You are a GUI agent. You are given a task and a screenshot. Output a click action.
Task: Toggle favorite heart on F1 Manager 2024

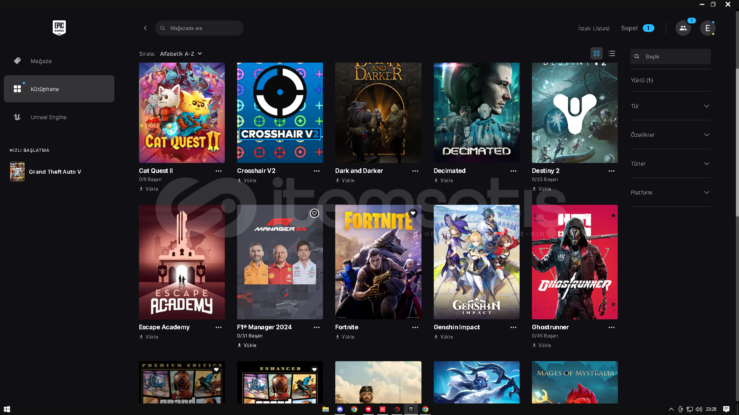[x=314, y=213]
